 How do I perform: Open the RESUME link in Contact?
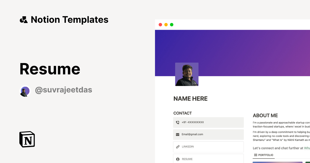187,159
